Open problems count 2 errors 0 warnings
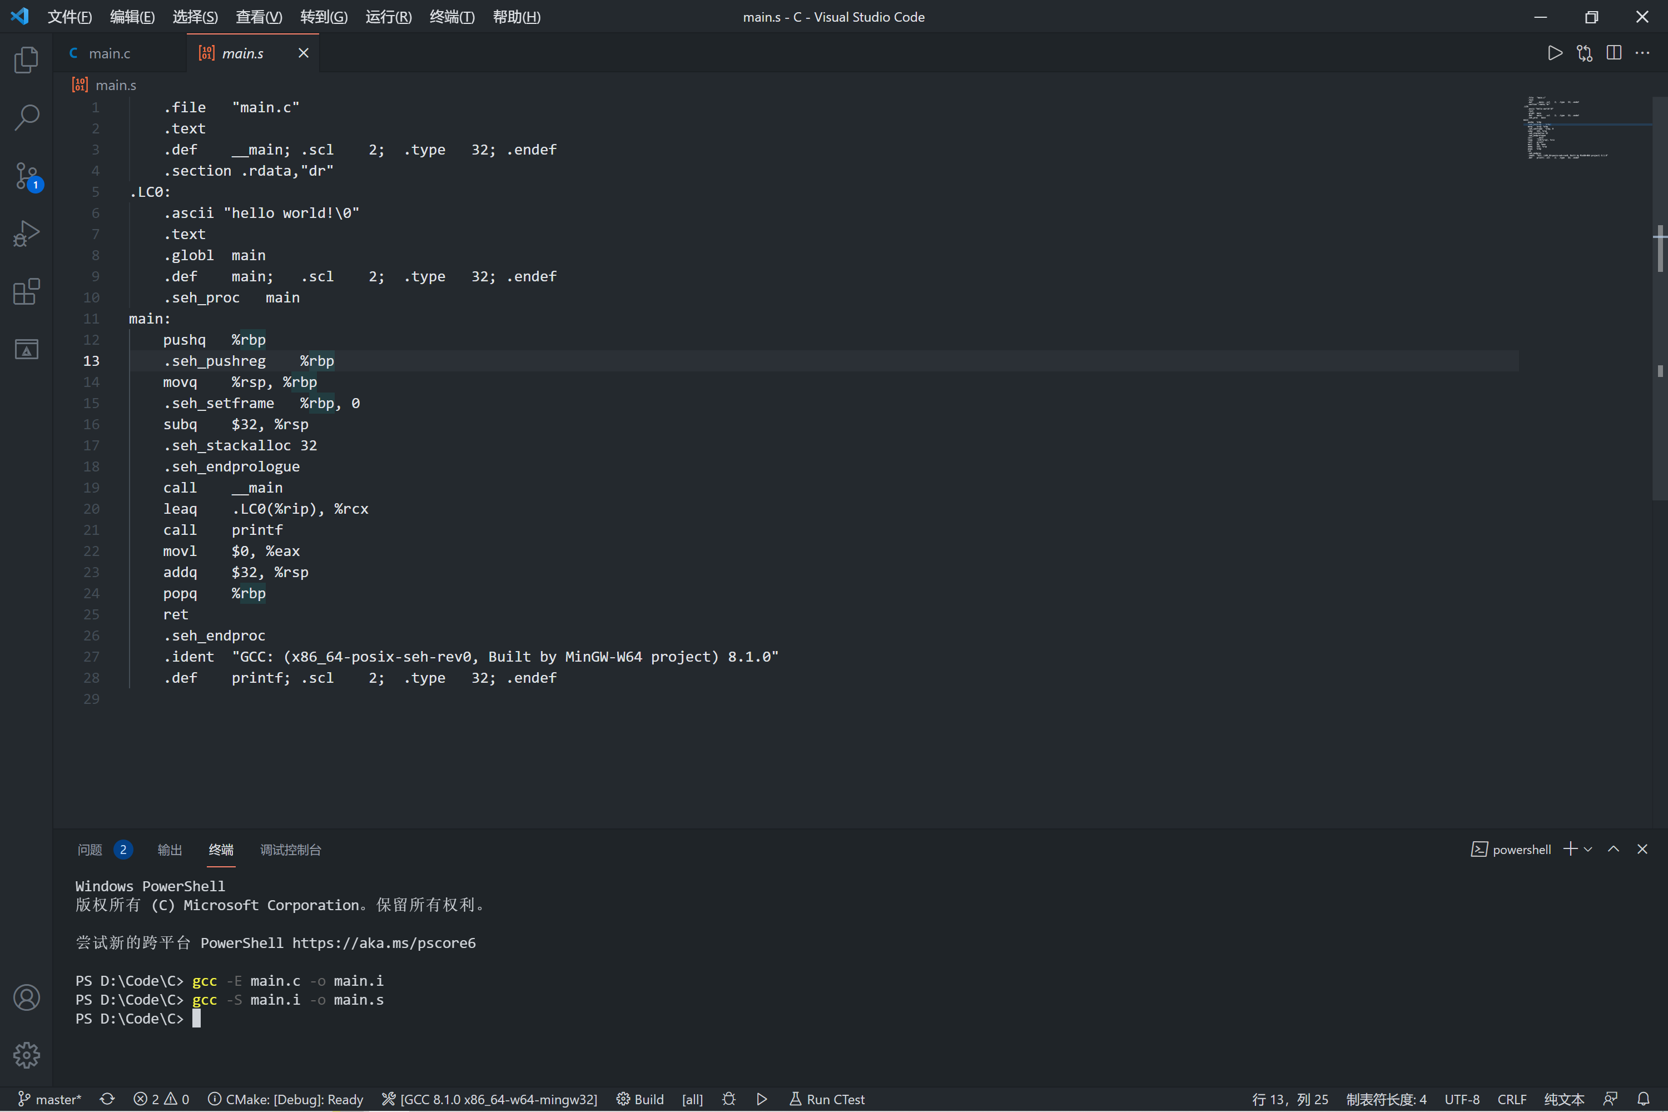Screen dimensions: 1668x1112 [162, 1099]
